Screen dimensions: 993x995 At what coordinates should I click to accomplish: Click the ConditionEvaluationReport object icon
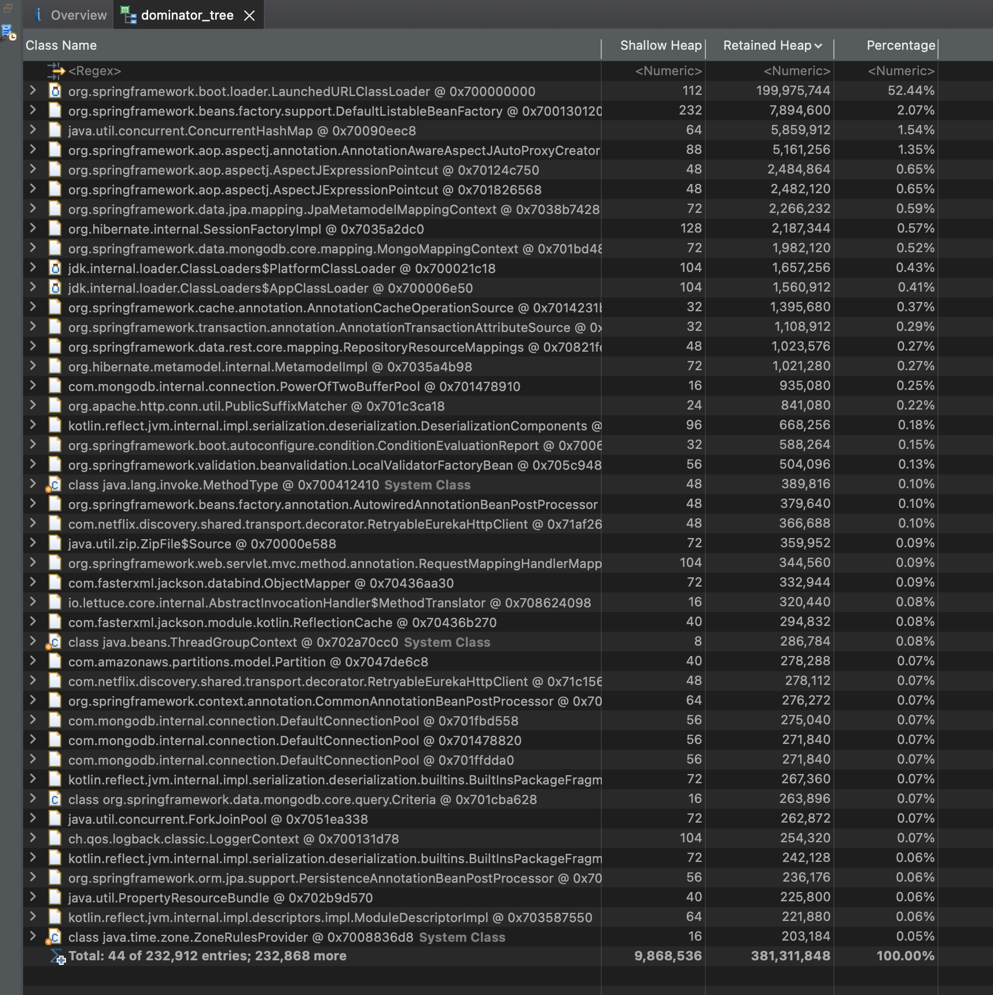(x=55, y=445)
